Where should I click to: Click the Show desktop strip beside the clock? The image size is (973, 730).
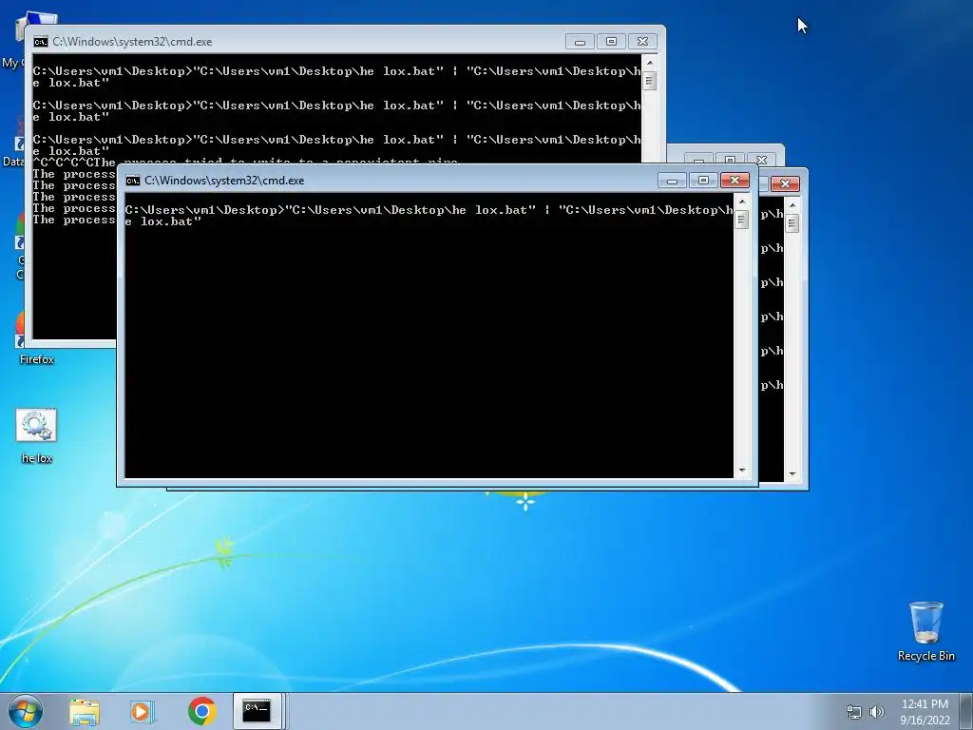[x=966, y=711]
